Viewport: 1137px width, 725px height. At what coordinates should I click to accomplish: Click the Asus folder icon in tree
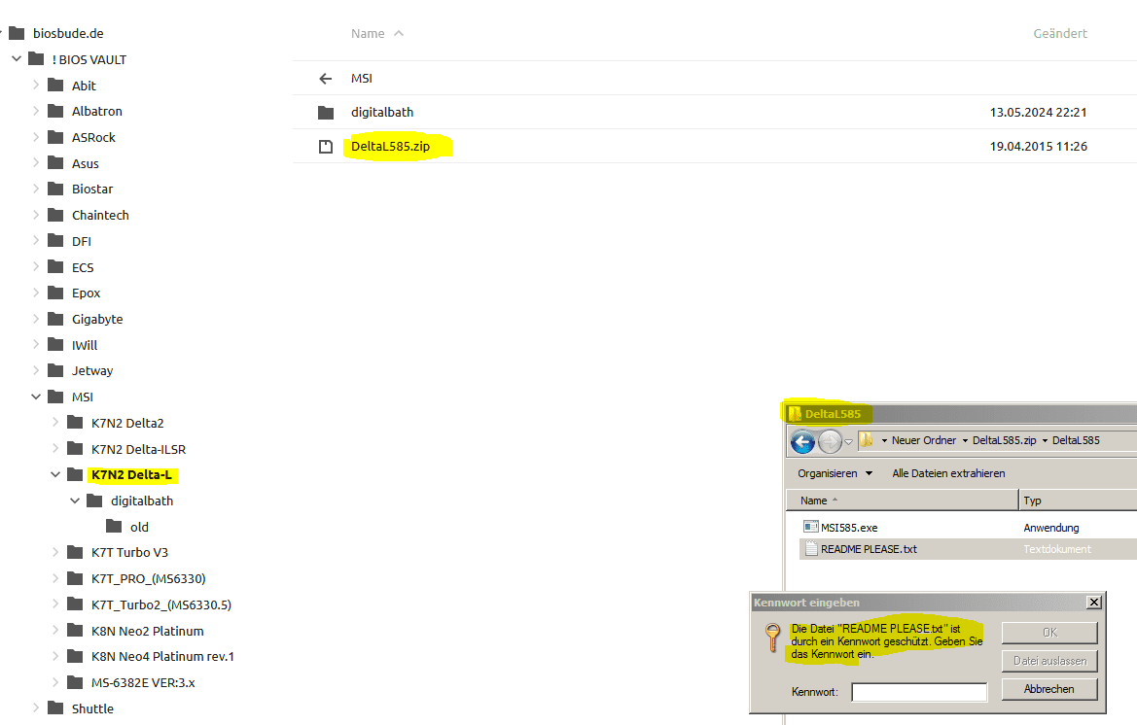(x=55, y=163)
